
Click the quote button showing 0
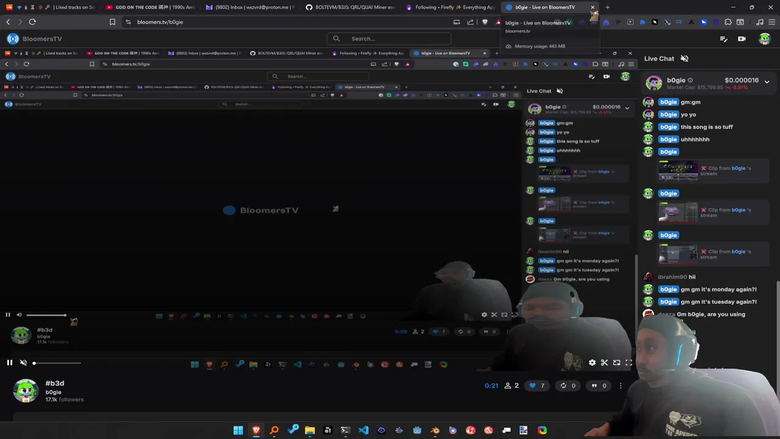coord(599,385)
